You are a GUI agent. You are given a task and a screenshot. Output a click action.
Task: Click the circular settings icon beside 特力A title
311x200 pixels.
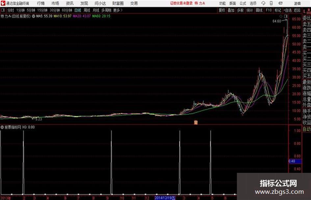click(34, 16)
